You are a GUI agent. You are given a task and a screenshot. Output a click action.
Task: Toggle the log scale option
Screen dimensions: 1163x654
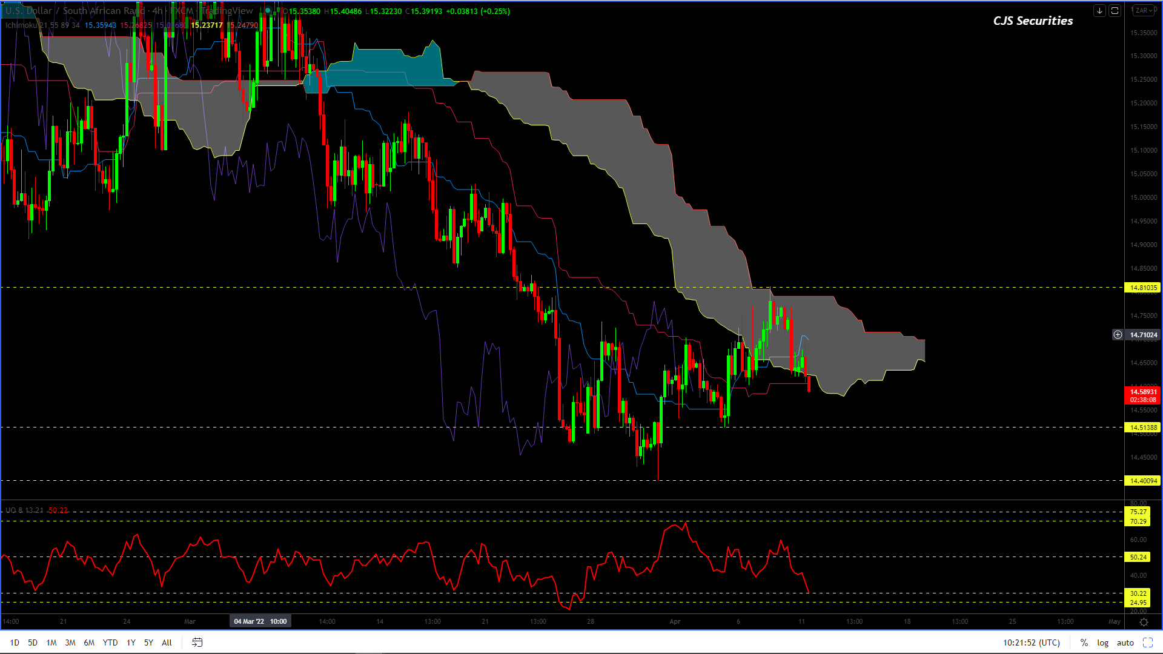[x=1102, y=642]
